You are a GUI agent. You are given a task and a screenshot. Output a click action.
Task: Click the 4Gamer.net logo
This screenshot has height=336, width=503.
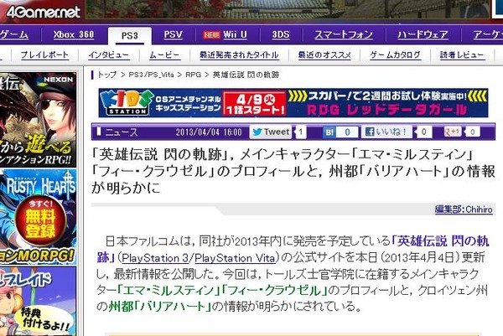[x=43, y=12]
